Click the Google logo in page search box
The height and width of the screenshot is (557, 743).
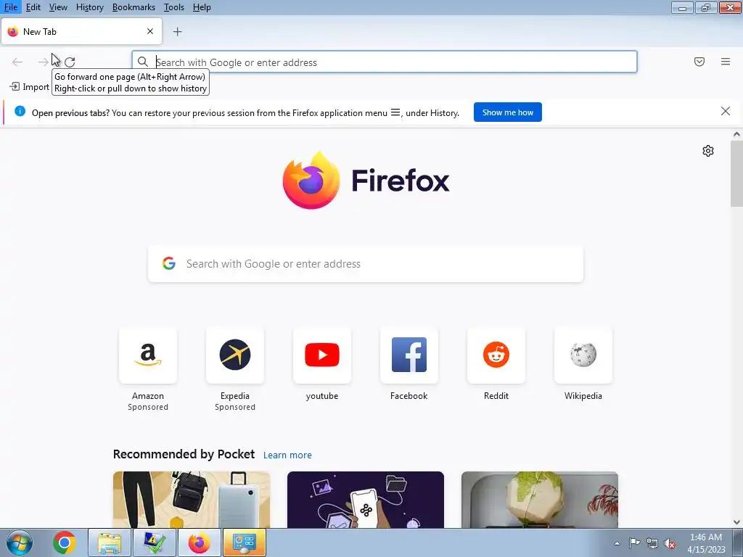click(168, 263)
